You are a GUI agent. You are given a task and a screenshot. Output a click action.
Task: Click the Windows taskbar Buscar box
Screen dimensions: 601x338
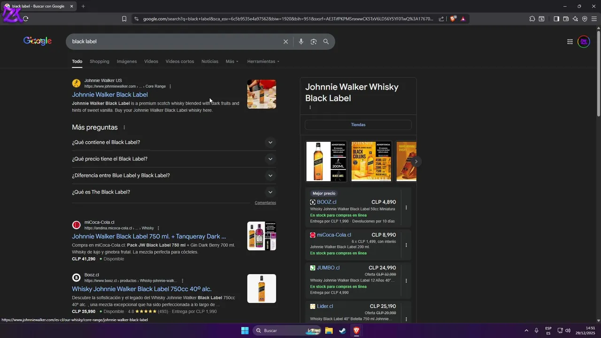point(286,330)
